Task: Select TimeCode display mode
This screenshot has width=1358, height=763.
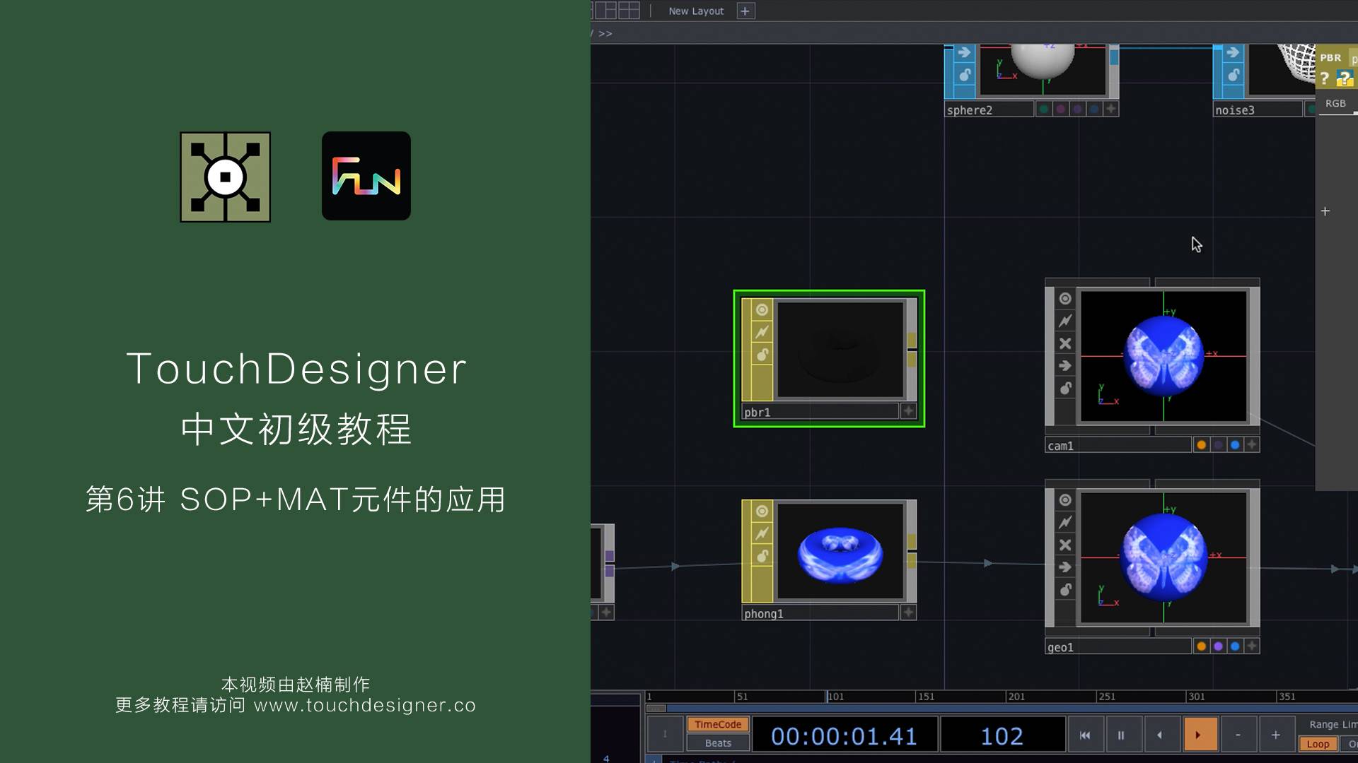Action: pyautogui.click(x=718, y=724)
